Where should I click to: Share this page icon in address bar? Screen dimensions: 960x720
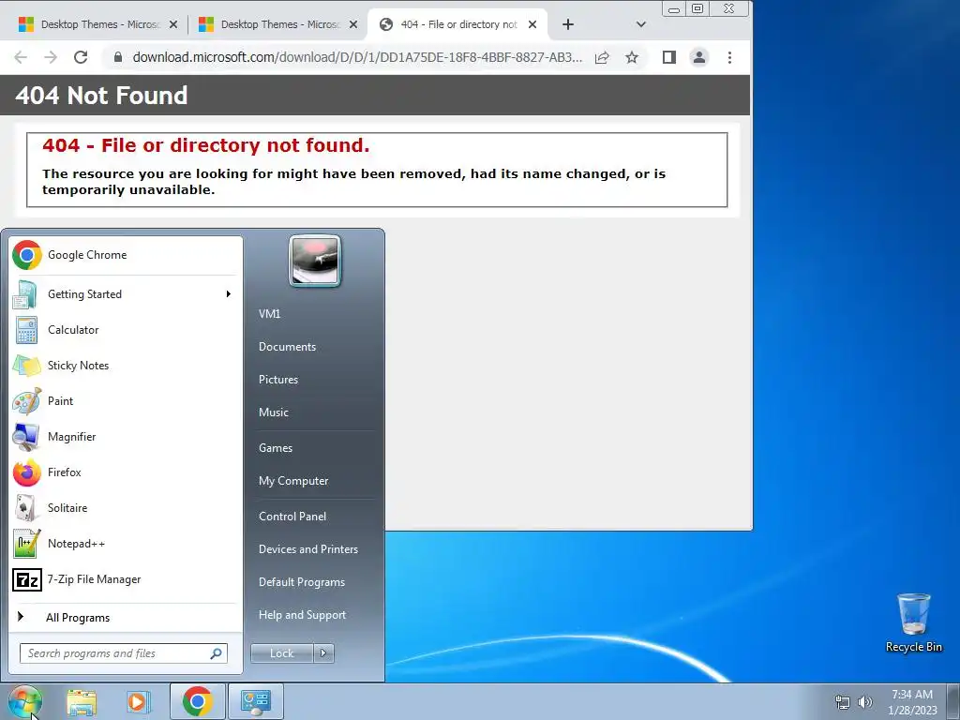click(x=603, y=57)
